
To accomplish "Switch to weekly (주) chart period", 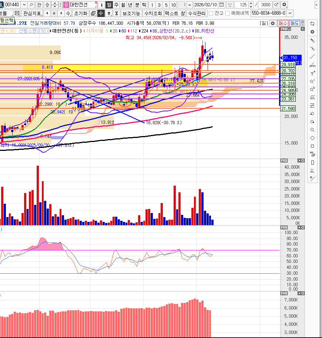I will [116, 5].
